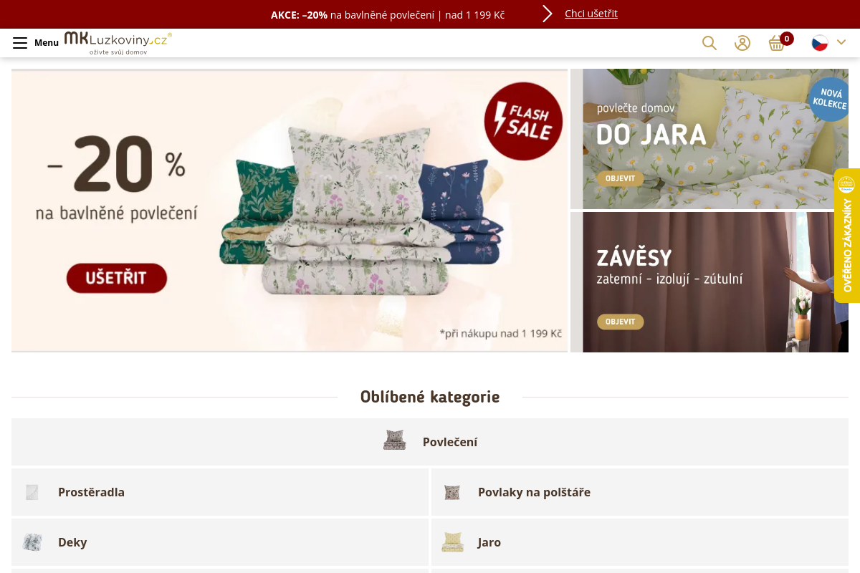Viewport: 860px width, 573px height.
Task: Open the Povlečení category
Action: (430, 442)
